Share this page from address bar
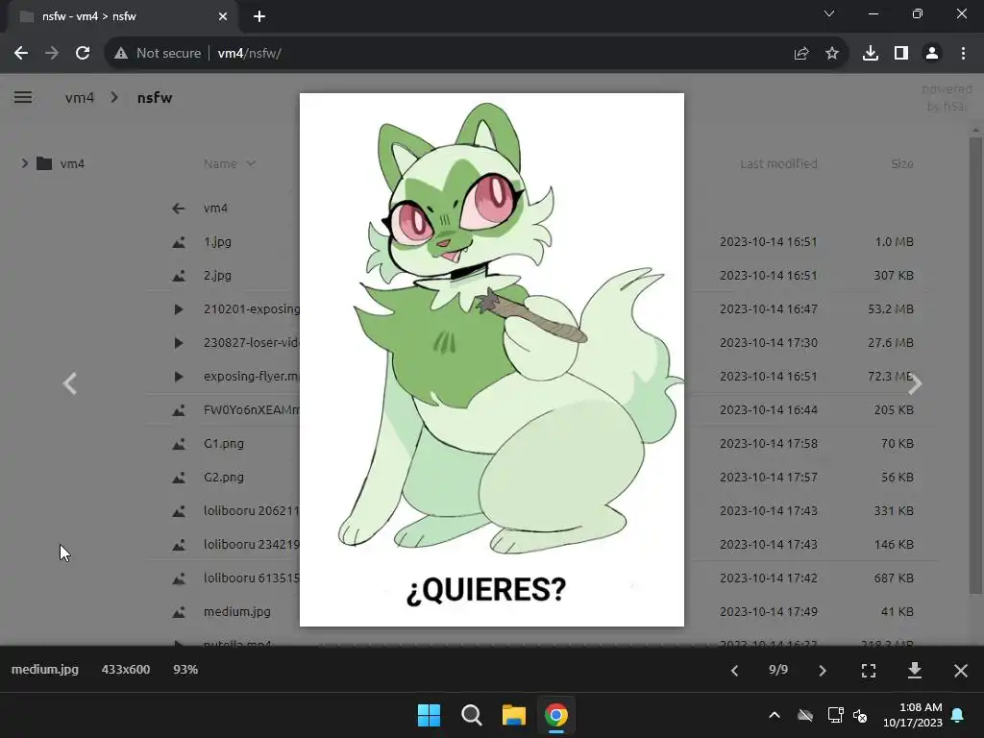 click(801, 54)
